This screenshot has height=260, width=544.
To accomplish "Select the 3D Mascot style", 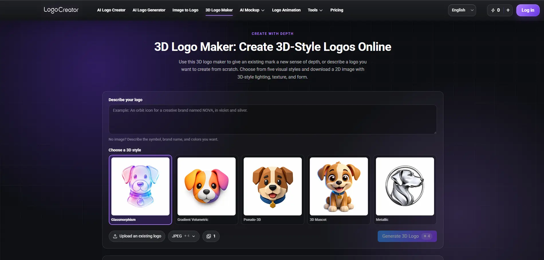I will coord(339,190).
